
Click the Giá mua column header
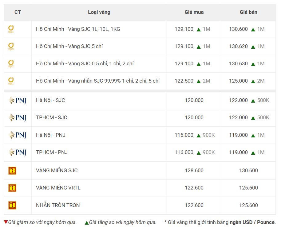point(194,12)
